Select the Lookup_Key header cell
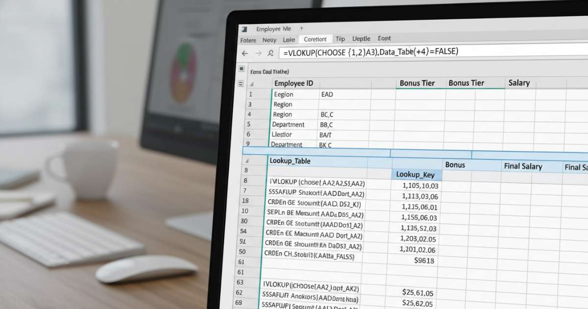 (x=416, y=175)
